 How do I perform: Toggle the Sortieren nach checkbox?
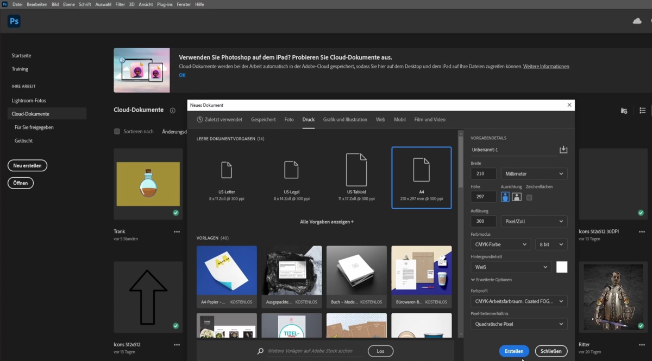[x=117, y=131]
